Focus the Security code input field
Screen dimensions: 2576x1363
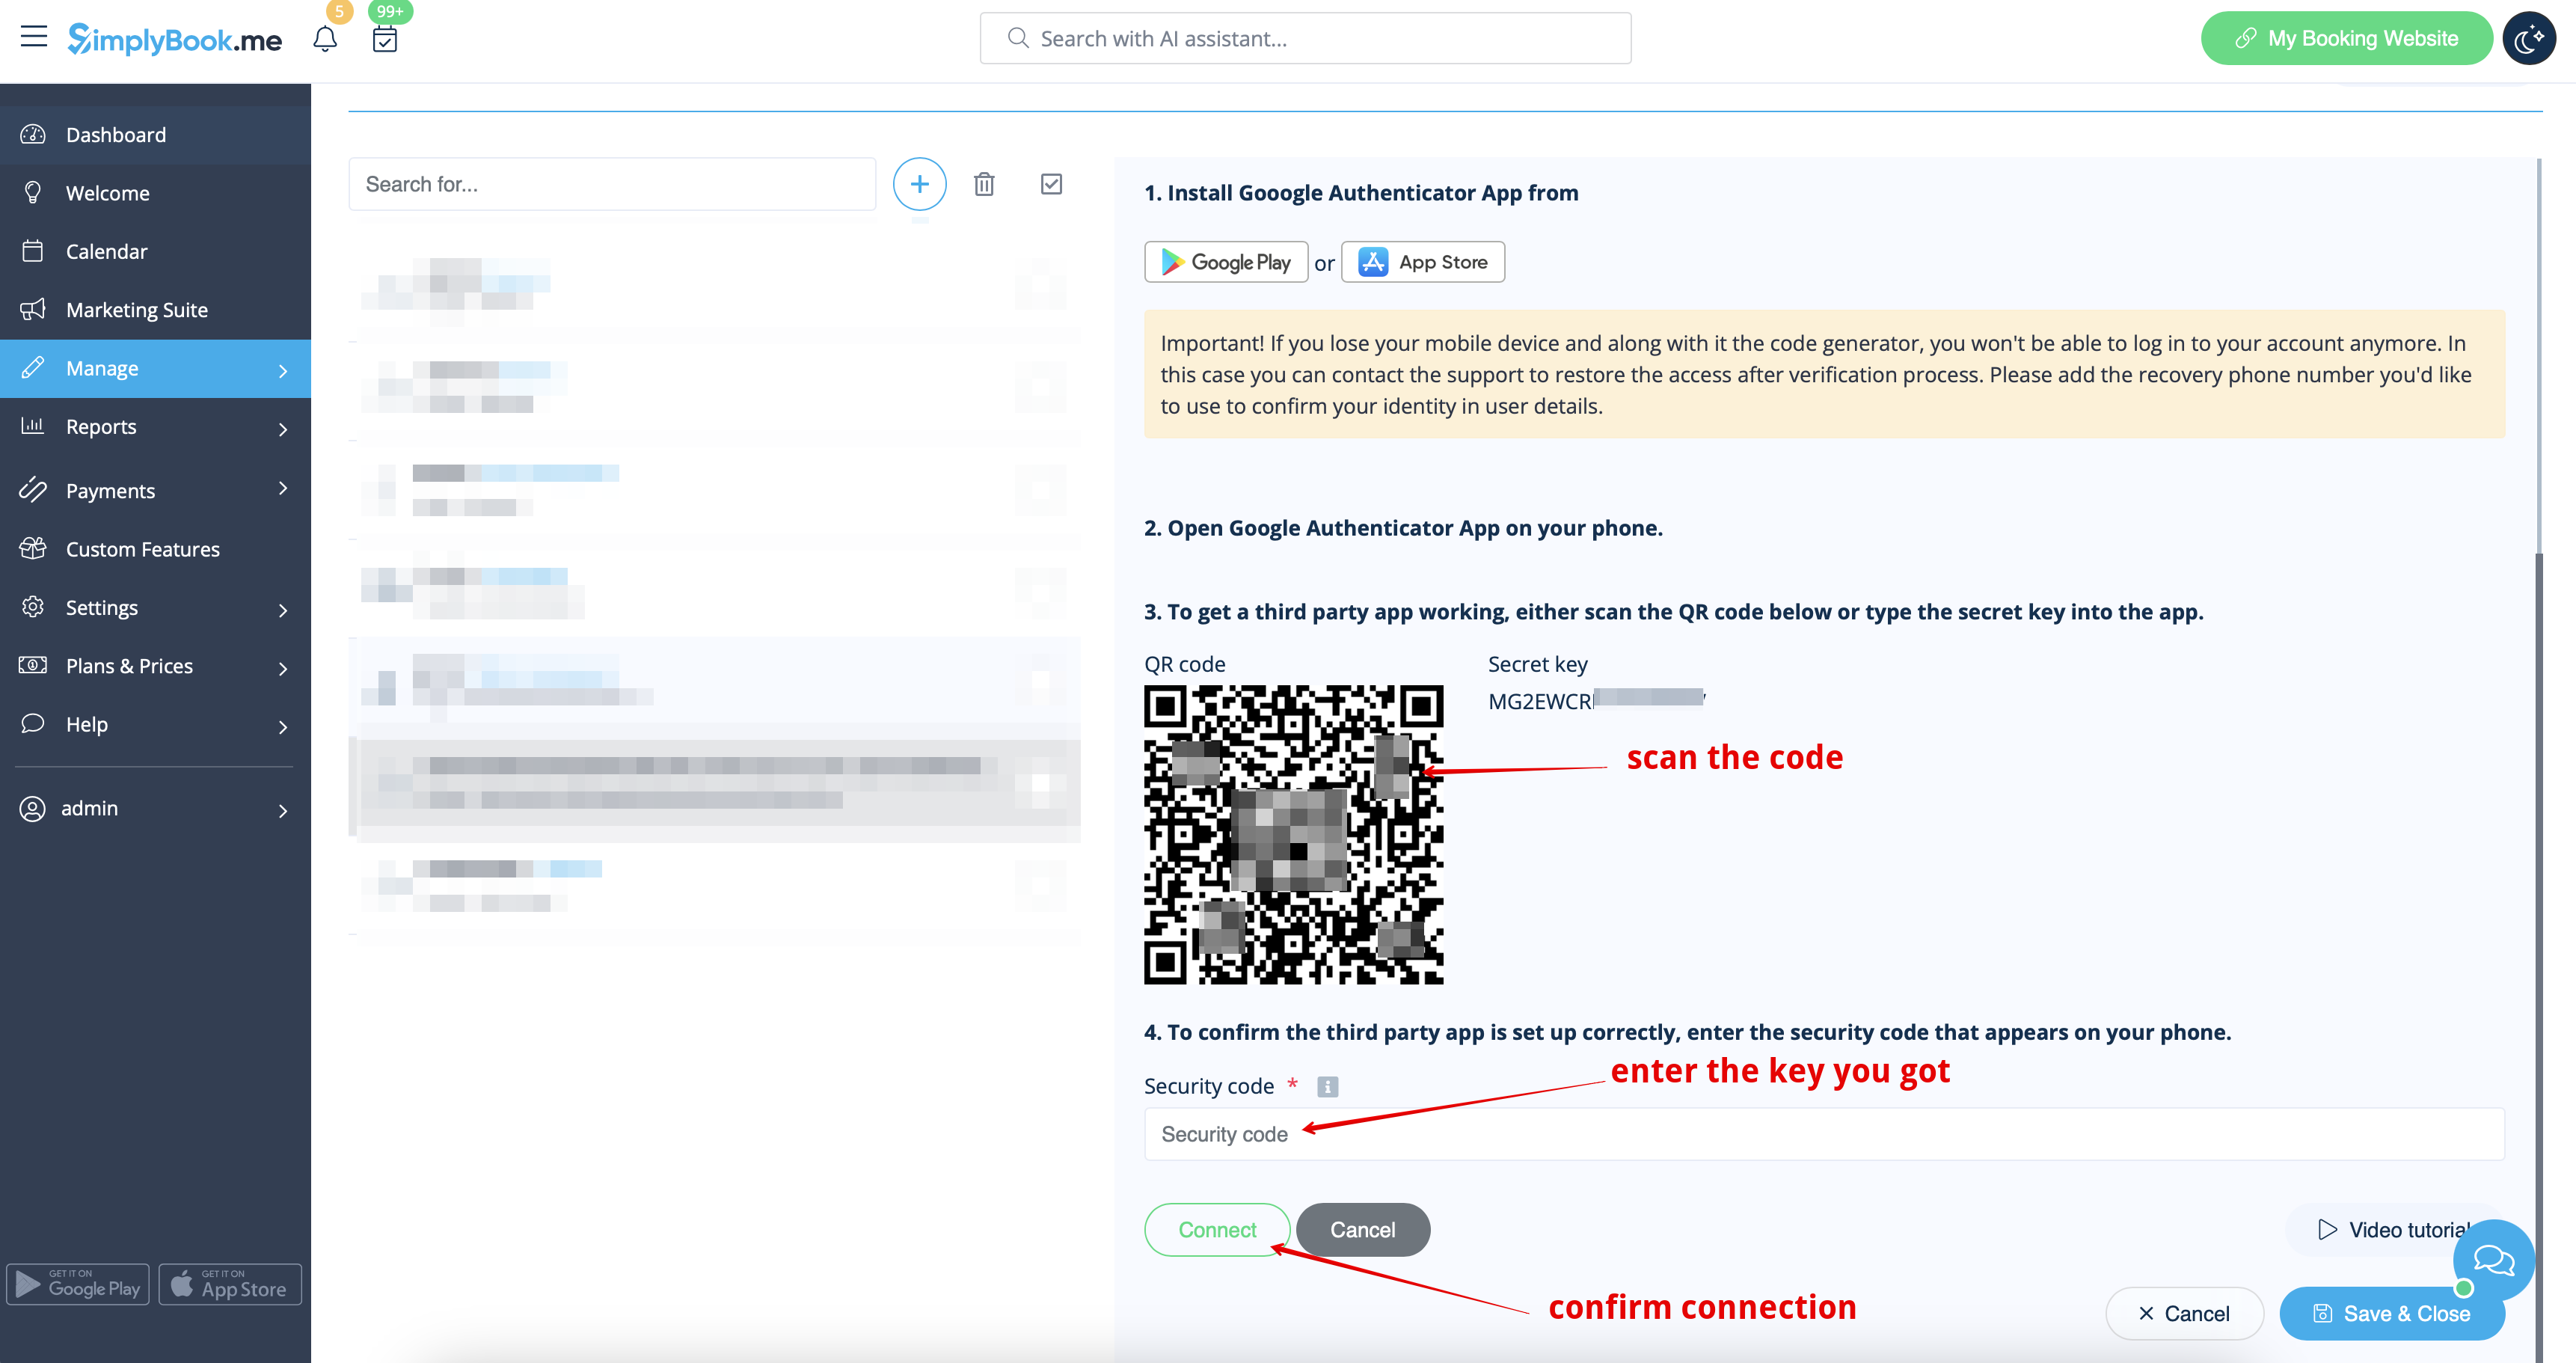click(1824, 1134)
